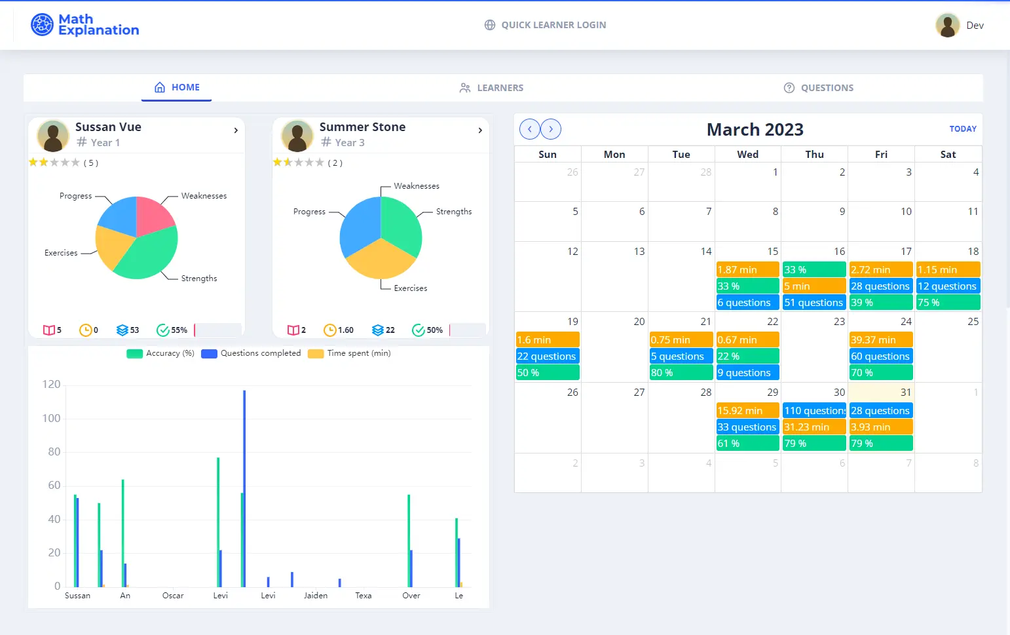This screenshot has width=1010, height=635.
Task: Switch to the Questions tab
Action: click(x=819, y=87)
